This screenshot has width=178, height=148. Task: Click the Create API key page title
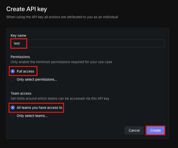[x=27, y=9]
